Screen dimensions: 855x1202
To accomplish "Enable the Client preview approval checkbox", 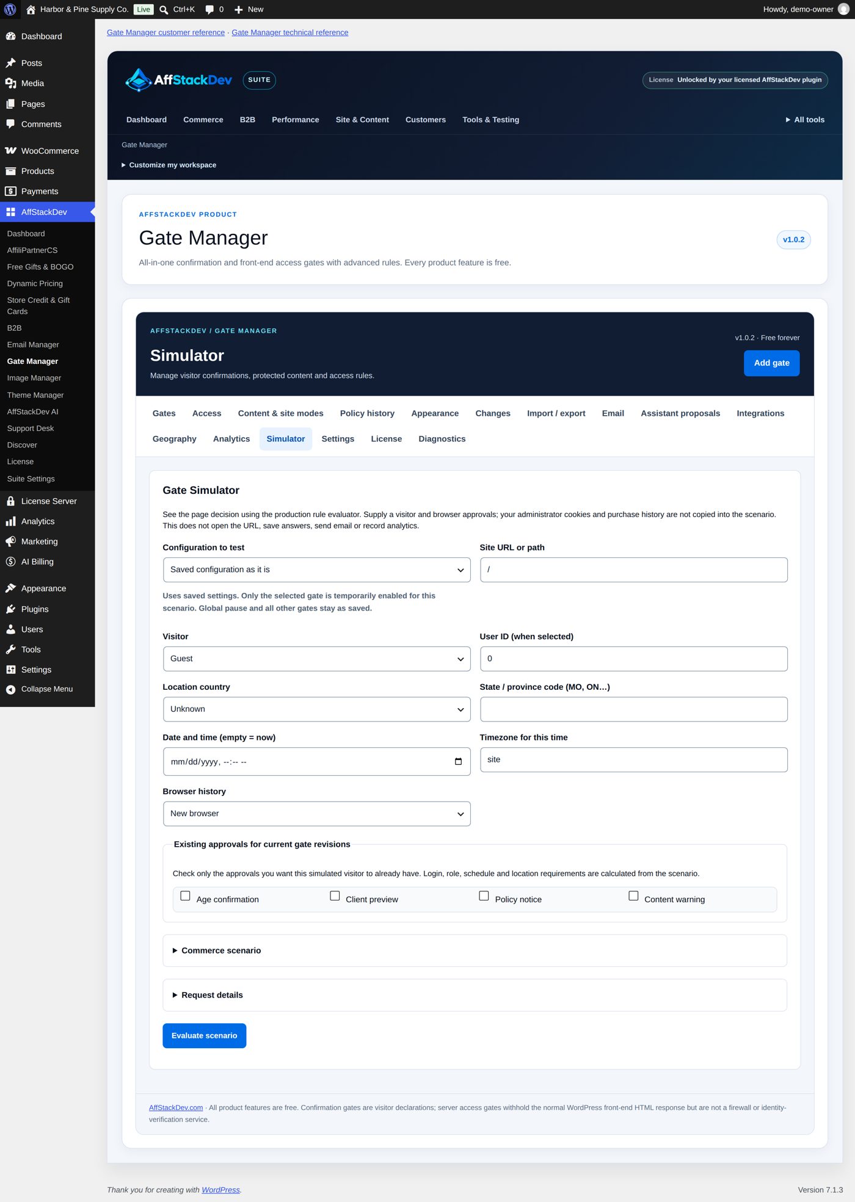I will click(335, 896).
